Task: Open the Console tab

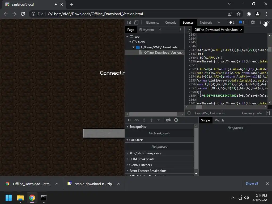Action: tap(171, 23)
